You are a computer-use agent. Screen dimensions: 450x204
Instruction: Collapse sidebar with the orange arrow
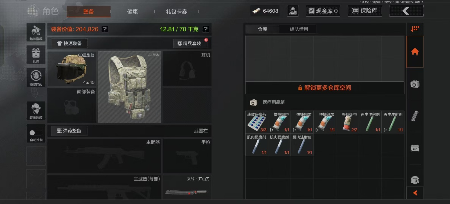coord(415,193)
